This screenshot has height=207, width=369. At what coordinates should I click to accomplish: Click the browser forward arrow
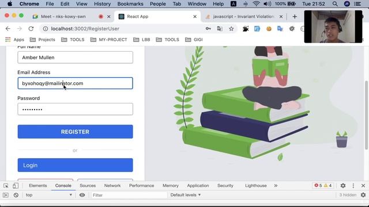20,29
